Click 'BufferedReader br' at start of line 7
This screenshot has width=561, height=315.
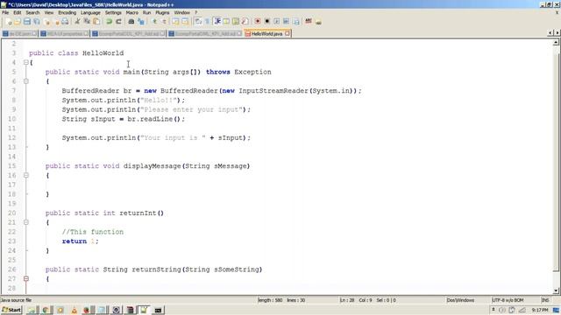pos(96,91)
